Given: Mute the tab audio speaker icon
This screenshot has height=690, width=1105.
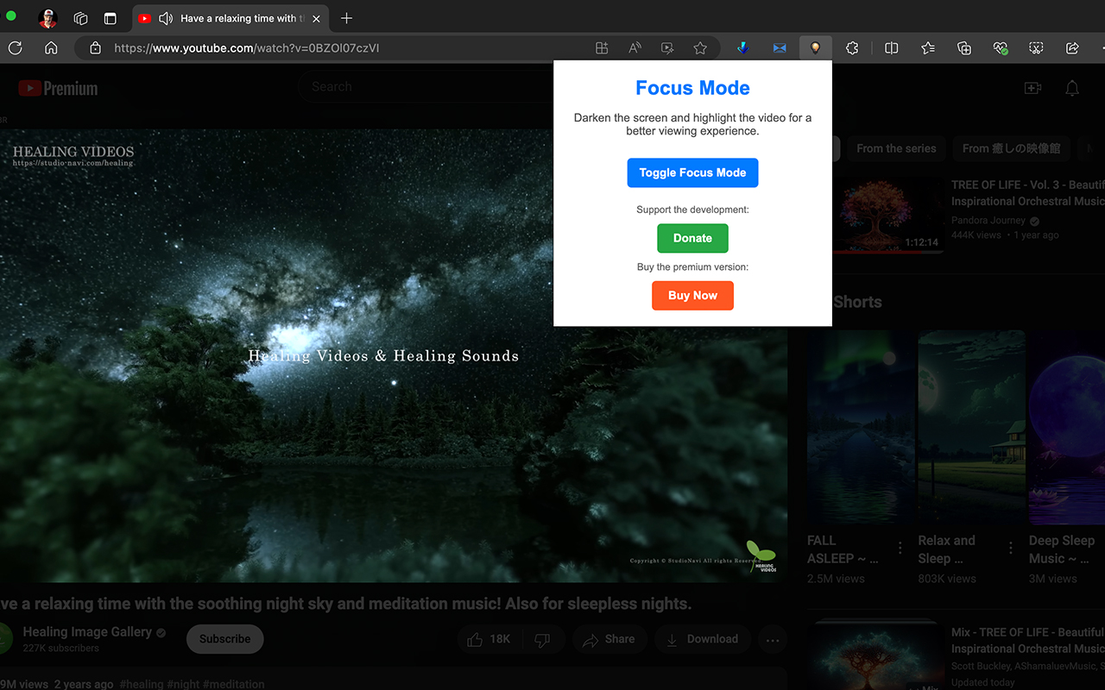Looking at the screenshot, I should (x=167, y=18).
